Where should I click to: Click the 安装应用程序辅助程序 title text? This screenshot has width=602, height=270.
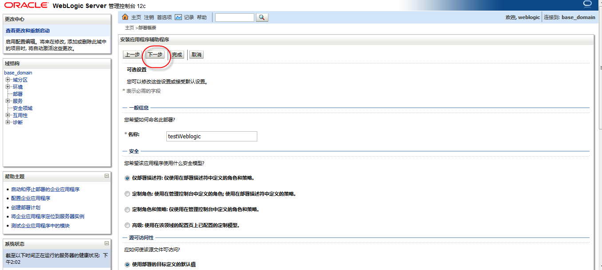tap(145, 39)
